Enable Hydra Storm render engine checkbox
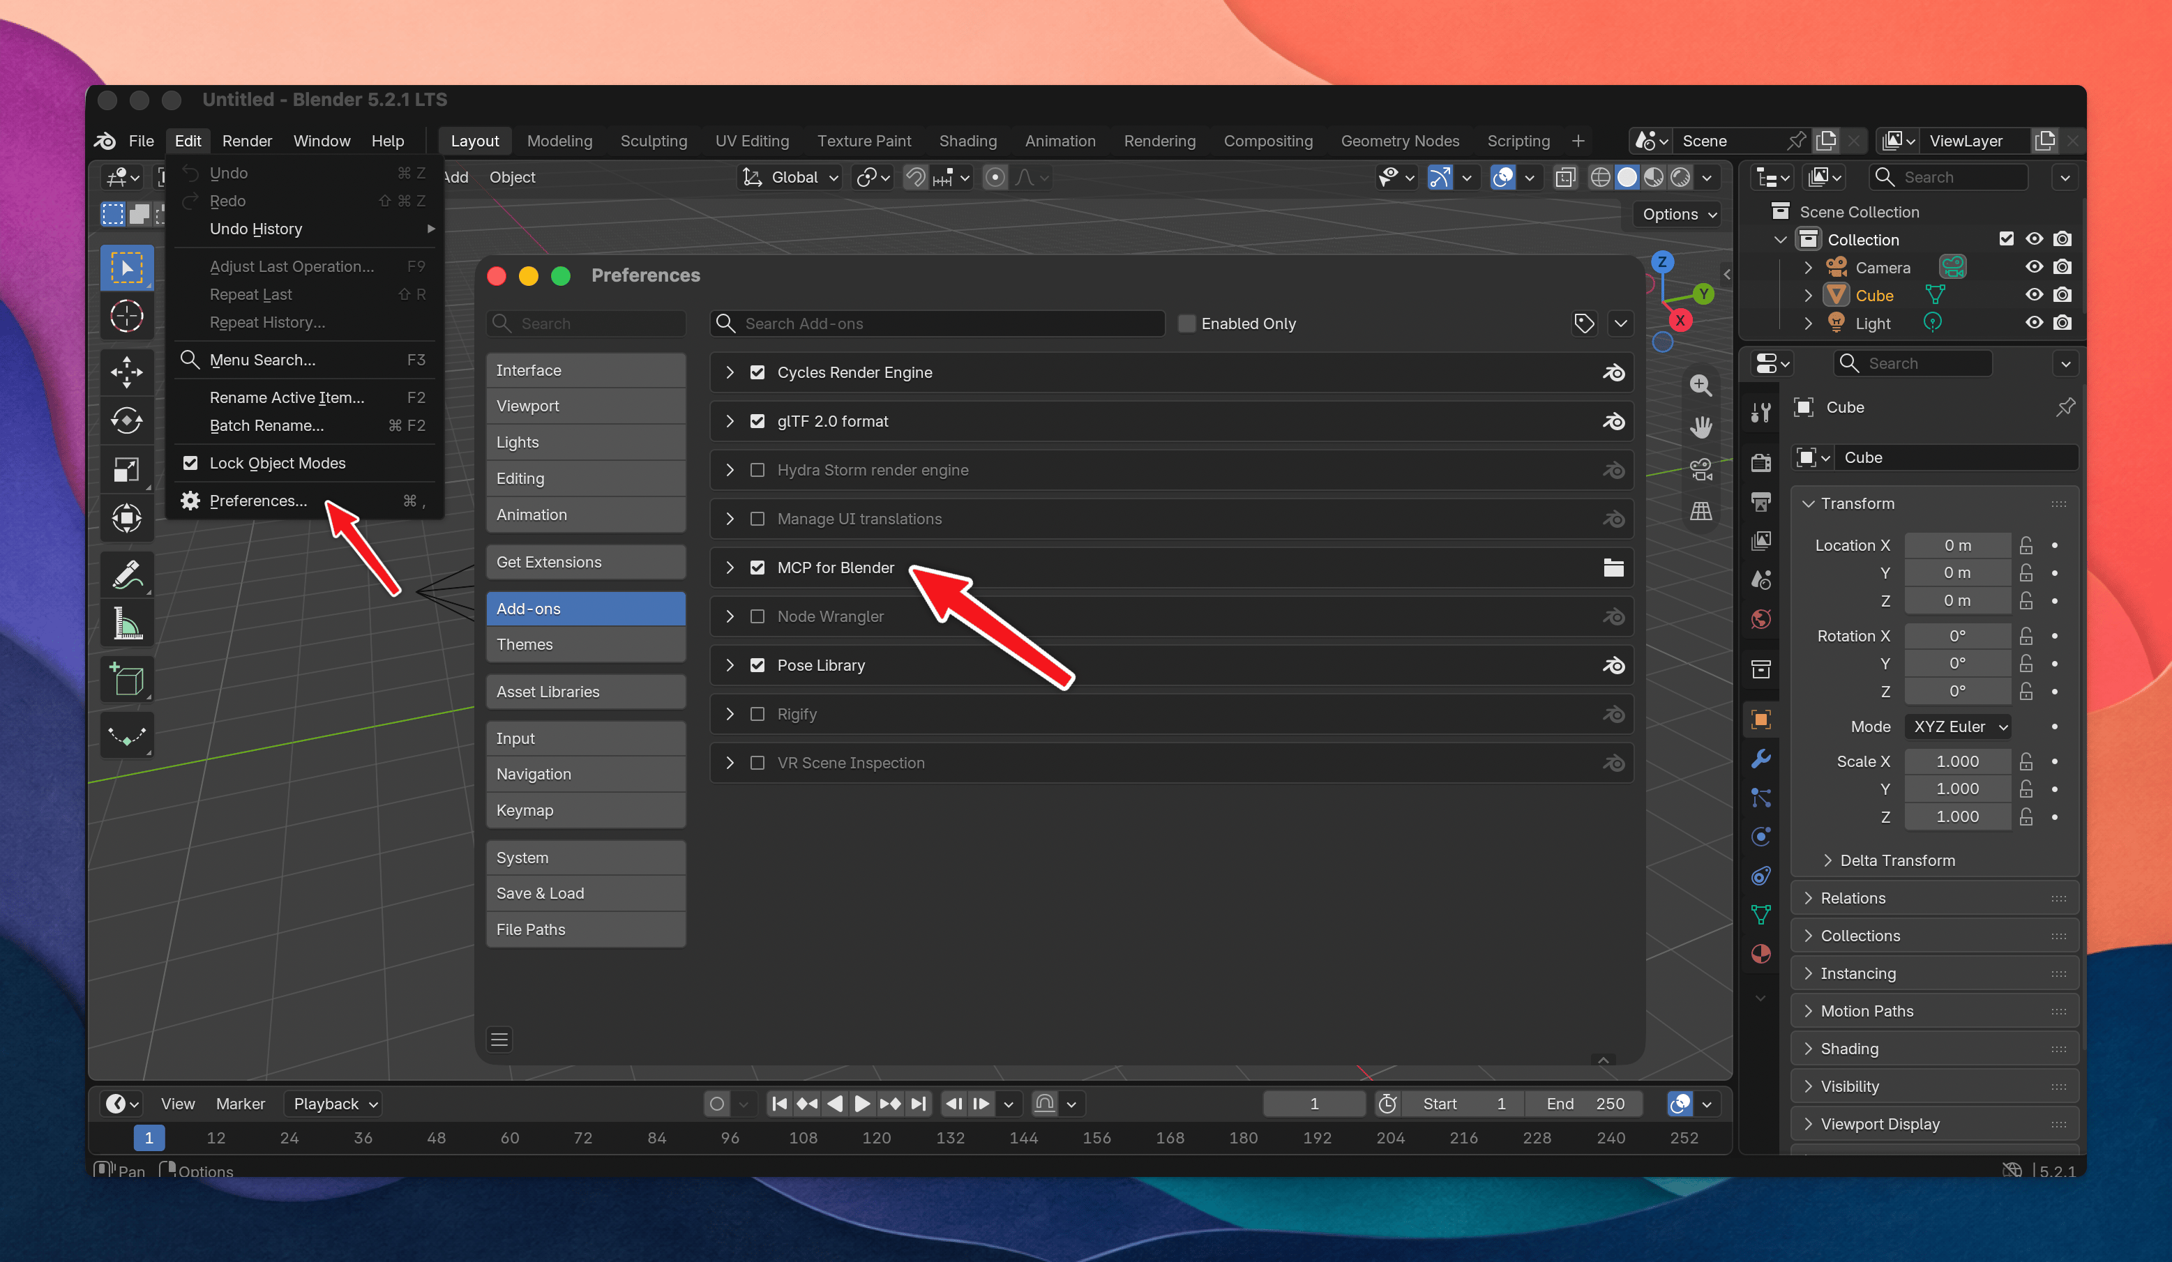The height and width of the screenshot is (1262, 2172). tap(757, 471)
